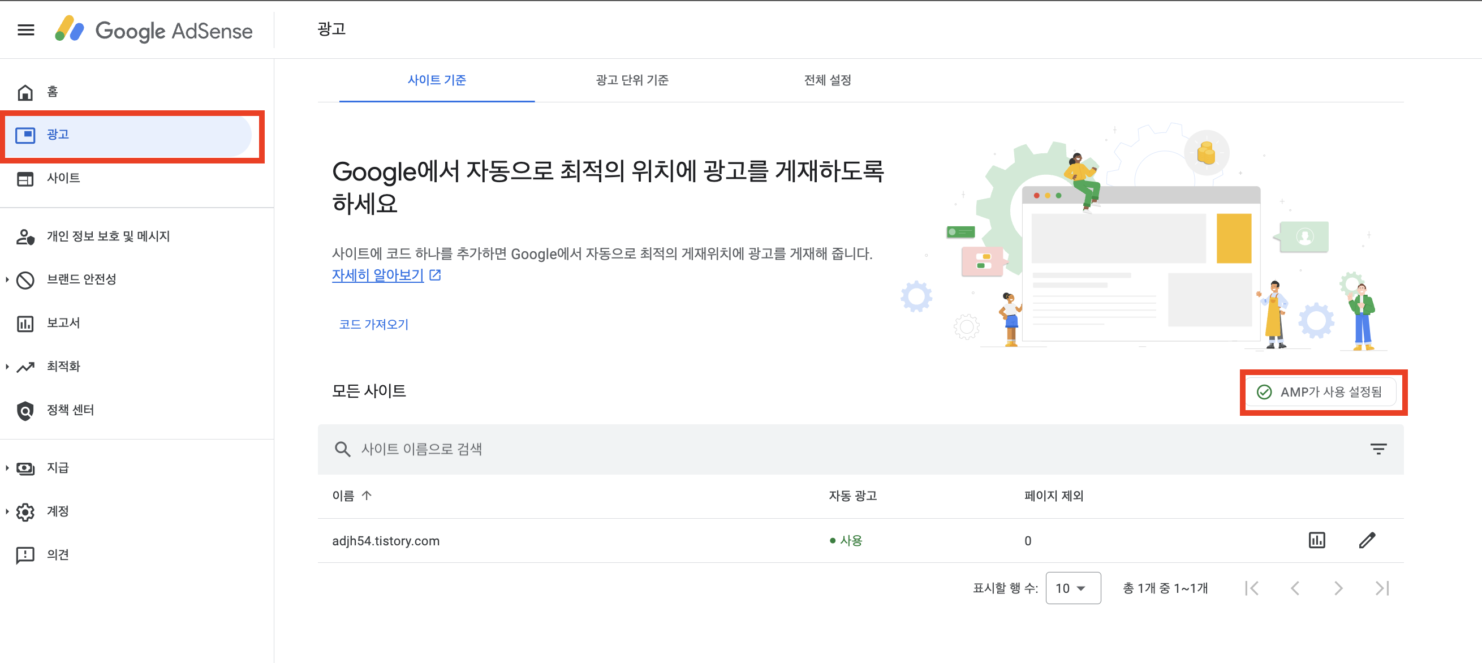Open the 자세히 알아보기 link

(378, 275)
